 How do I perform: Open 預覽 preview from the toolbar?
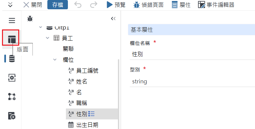(x=116, y=5)
